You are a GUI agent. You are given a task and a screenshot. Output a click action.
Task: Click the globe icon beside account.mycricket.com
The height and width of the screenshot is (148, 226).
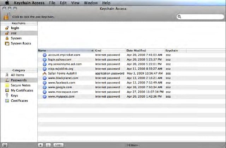coord(45,55)
